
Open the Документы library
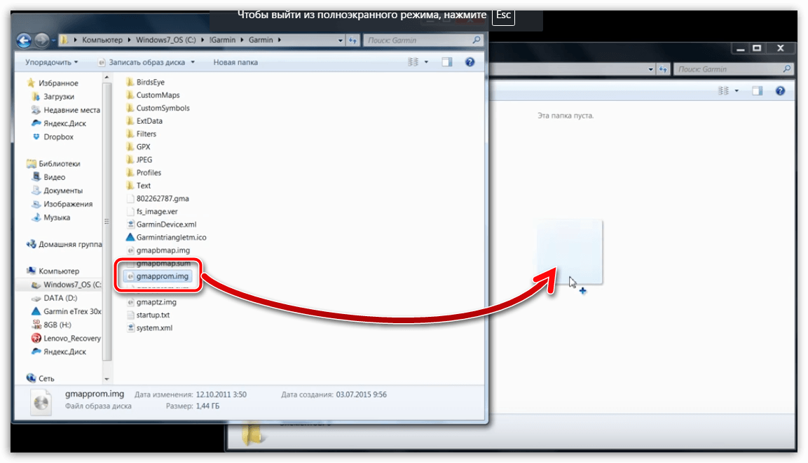57,190
